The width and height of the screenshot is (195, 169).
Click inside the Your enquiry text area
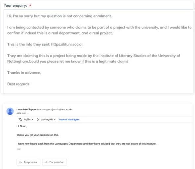tap(98, 51)
